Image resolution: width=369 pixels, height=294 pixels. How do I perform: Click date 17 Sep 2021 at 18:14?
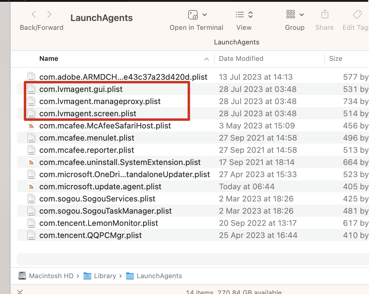[x=257, y=162]
